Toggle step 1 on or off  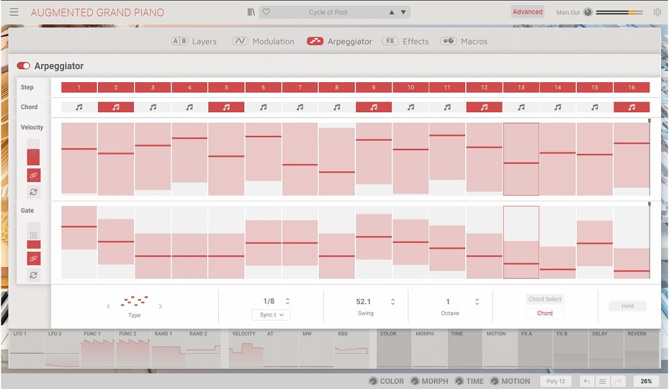click(x=79, y=87)
